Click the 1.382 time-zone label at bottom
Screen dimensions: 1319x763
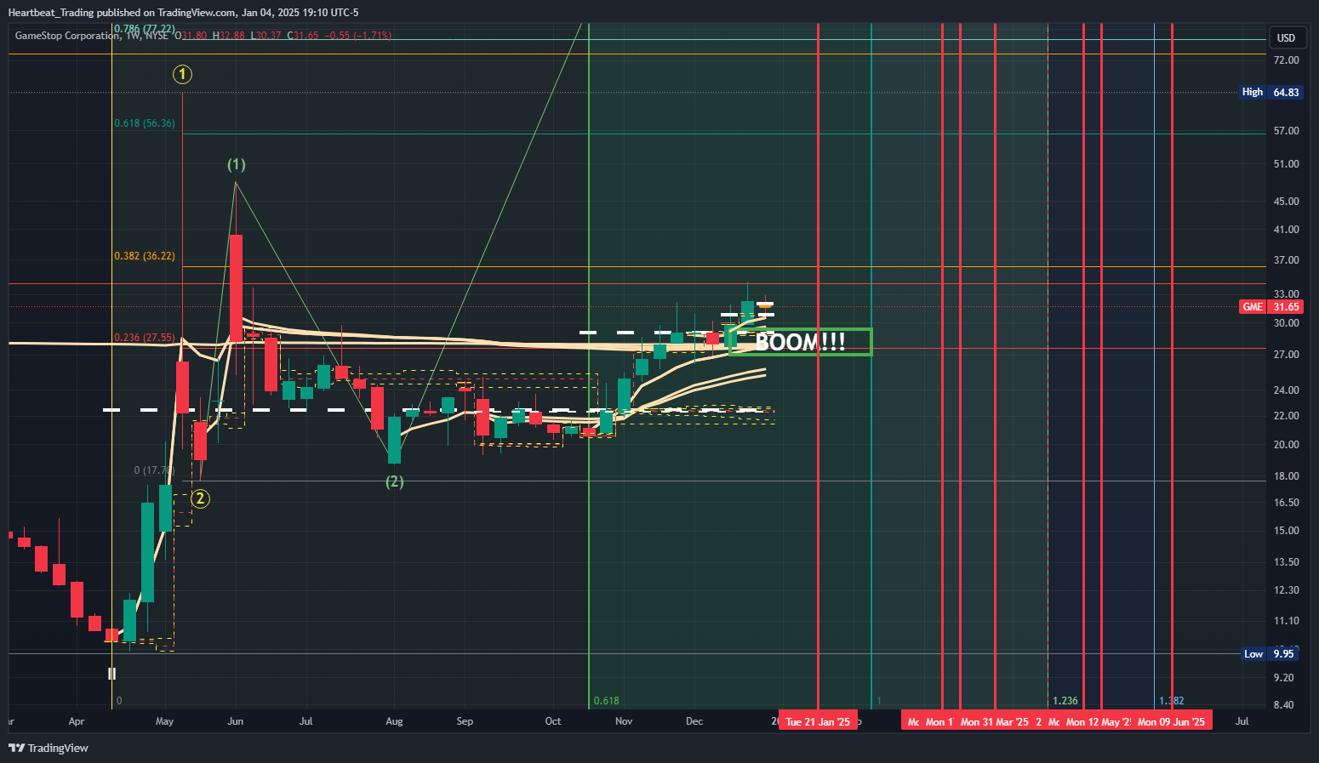tap(1172, 701)
